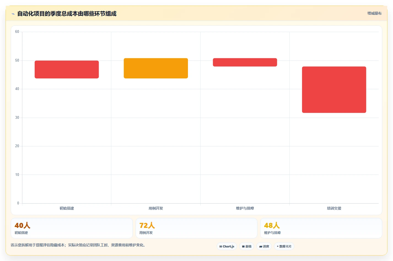Image resolution: width=393 pixels, height=261 pixels.
Task: Select the thin red 维护与排障 bar
Action: (x=245, y=62)
